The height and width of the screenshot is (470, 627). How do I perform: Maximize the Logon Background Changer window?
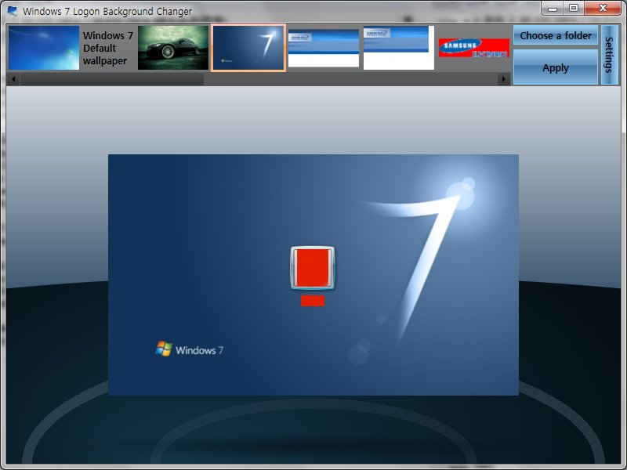click(574, 8)
